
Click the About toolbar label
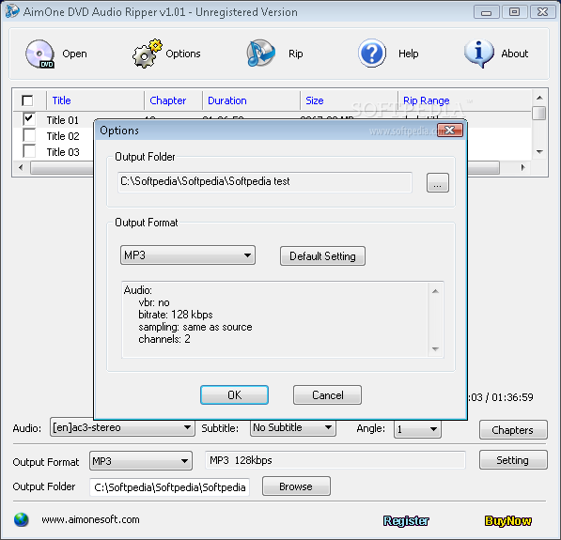(x=515, y=54)
